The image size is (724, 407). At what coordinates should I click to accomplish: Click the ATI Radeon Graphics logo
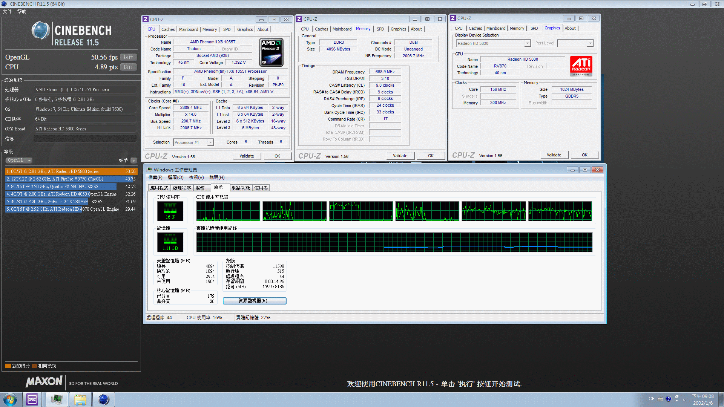pos(581,66)
